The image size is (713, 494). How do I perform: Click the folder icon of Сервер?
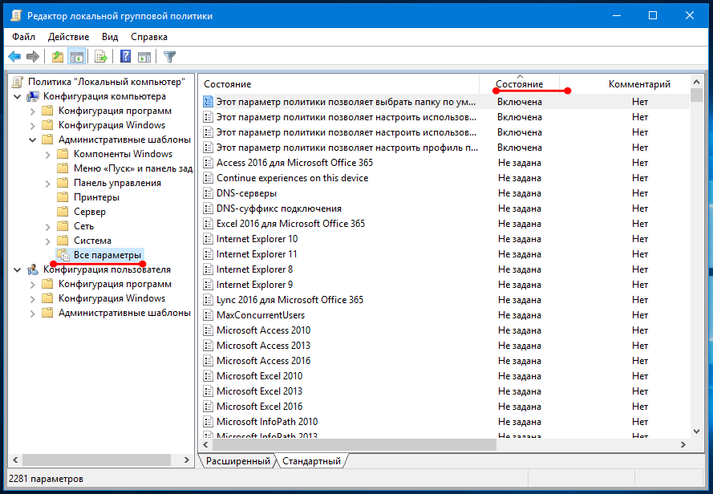(63, 212)
